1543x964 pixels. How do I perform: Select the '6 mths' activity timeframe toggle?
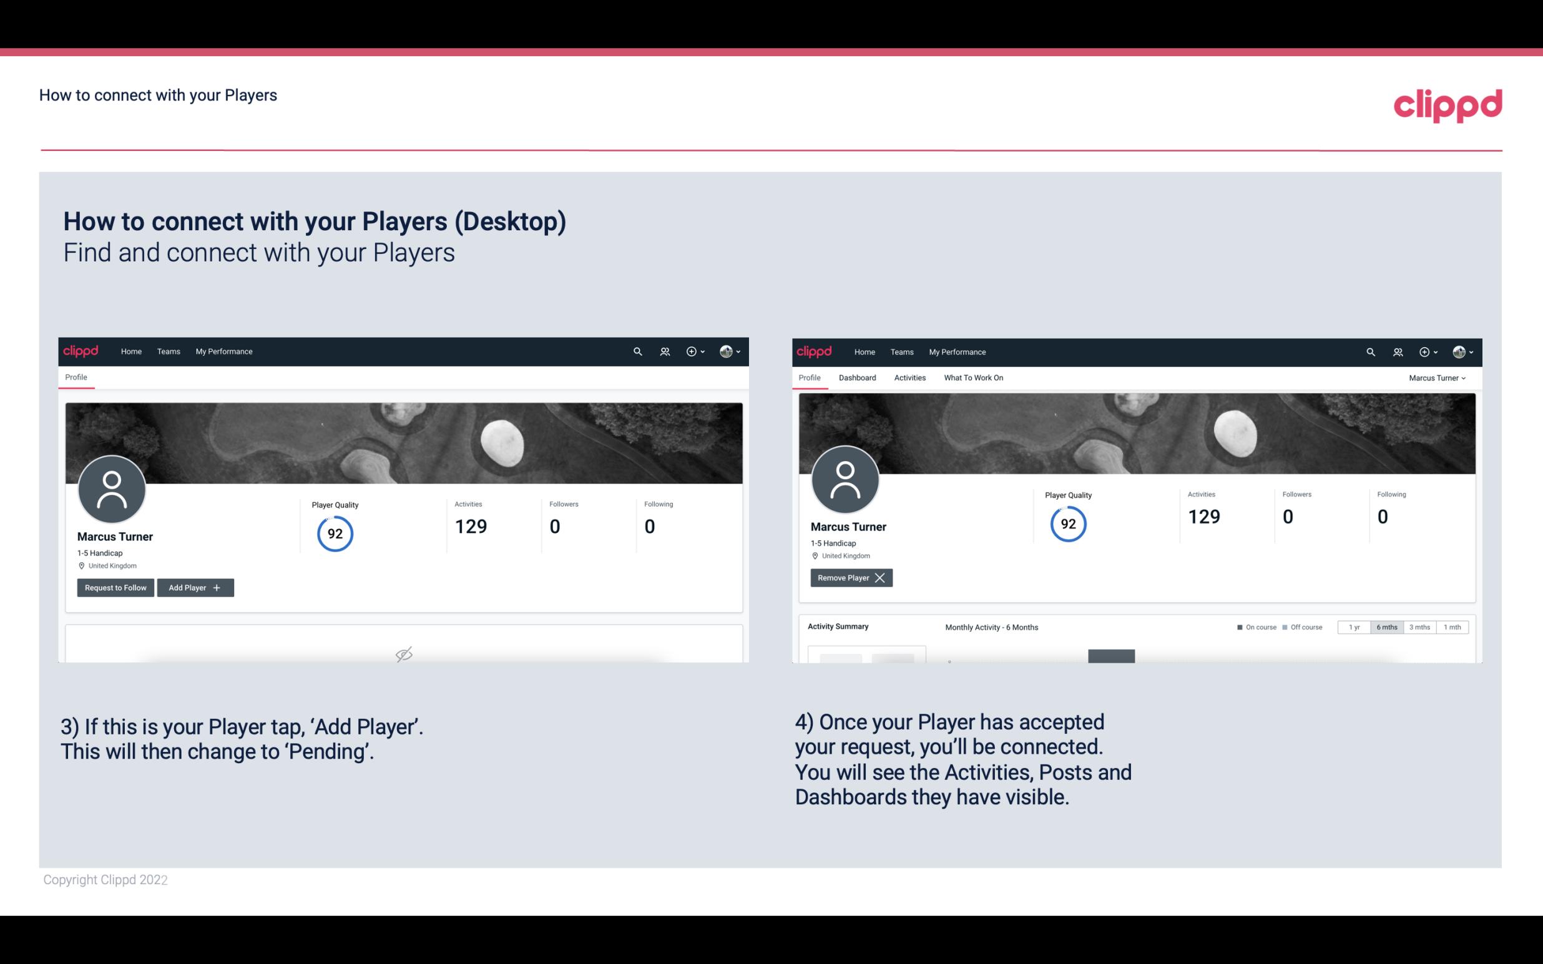tap(1386, 626)
